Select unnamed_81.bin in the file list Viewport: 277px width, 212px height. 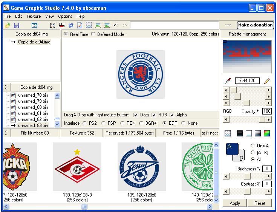click(33, 113)
